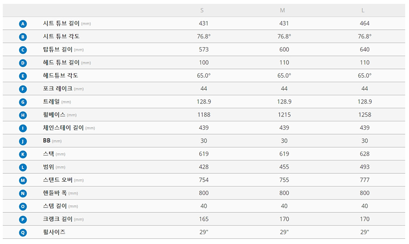Select the L size column header
409x244 pixels.
(x=364, y=10)
